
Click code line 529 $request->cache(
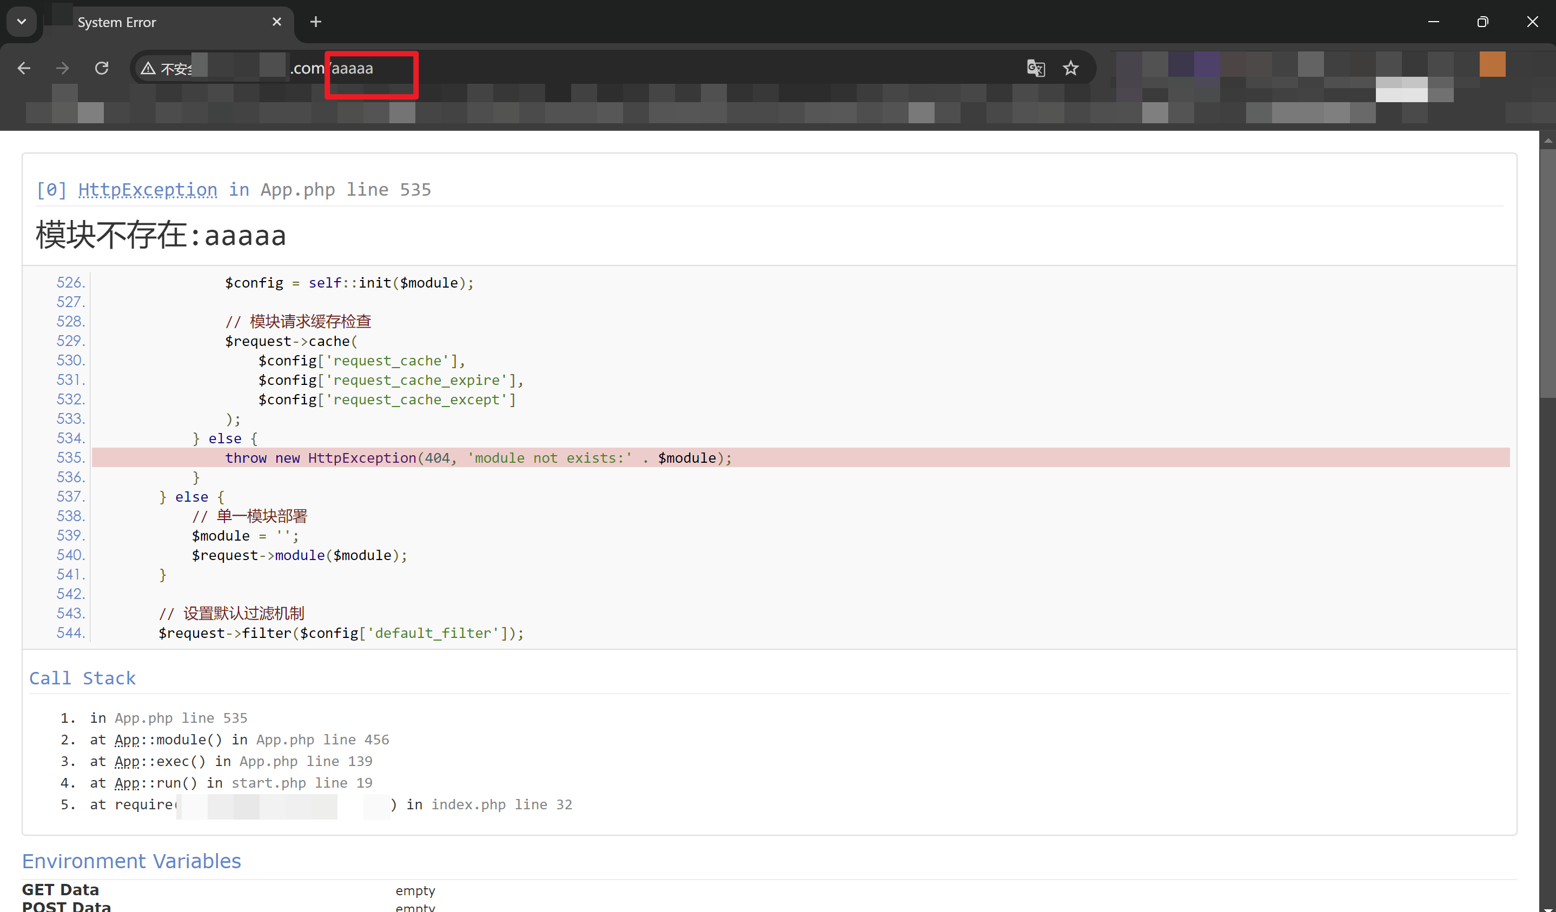point(292,341)
